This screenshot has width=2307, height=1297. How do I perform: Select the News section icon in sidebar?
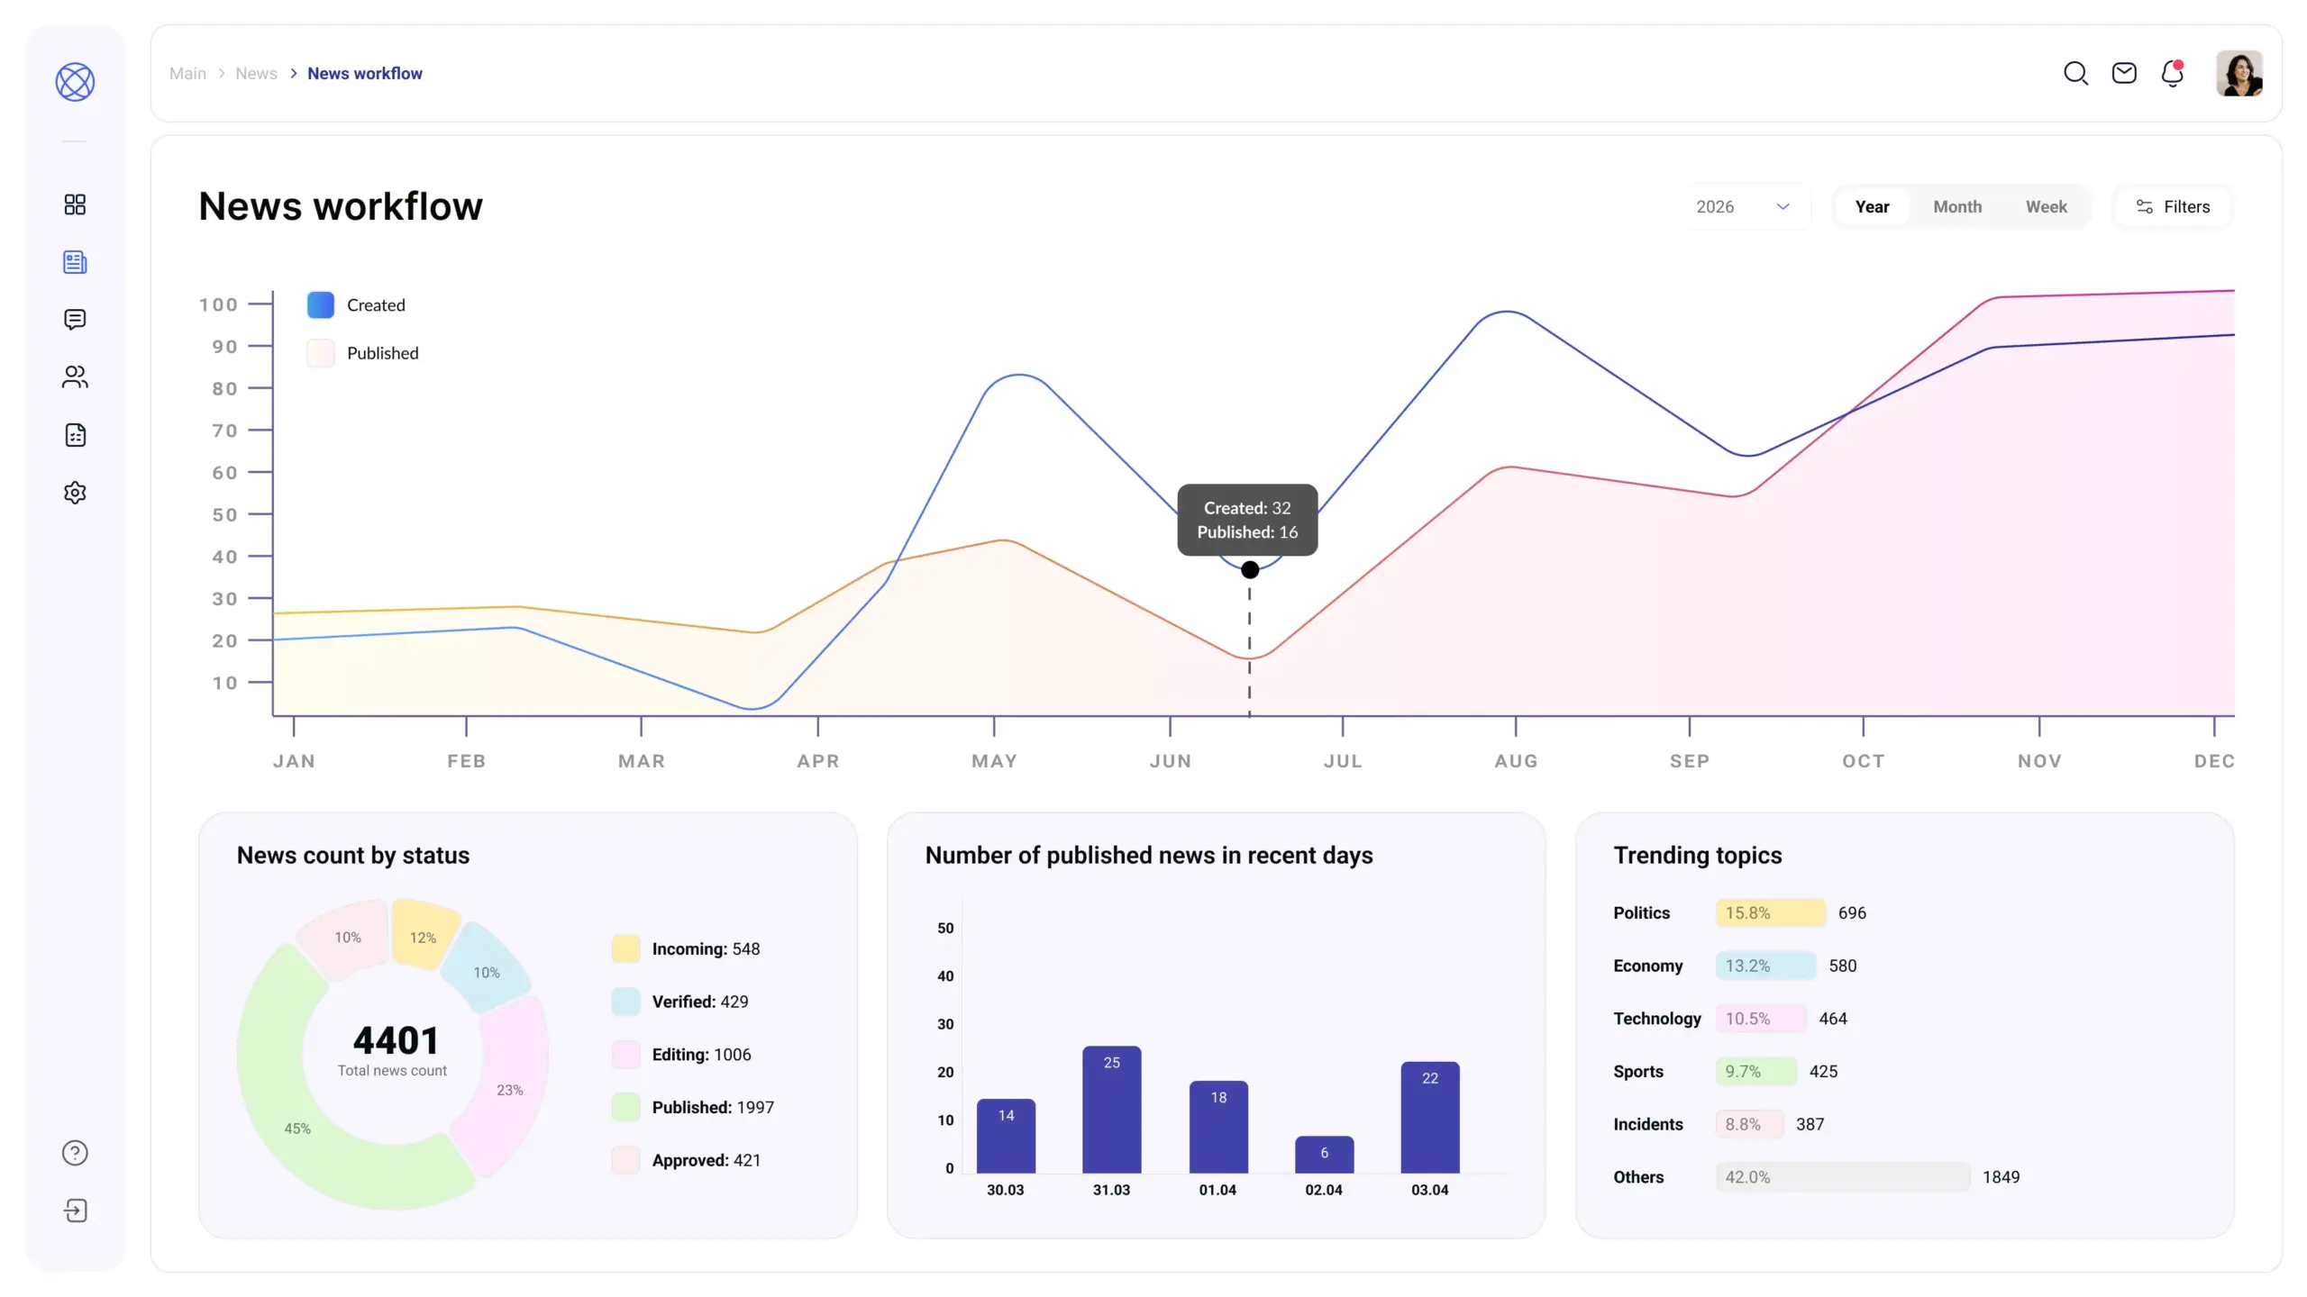(x=75, y=262)
